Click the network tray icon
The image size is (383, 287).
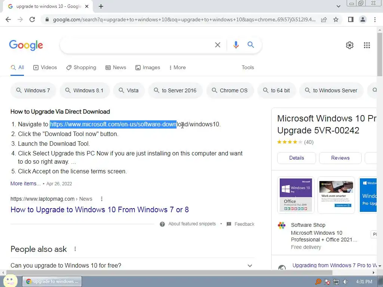pos(336,282)
